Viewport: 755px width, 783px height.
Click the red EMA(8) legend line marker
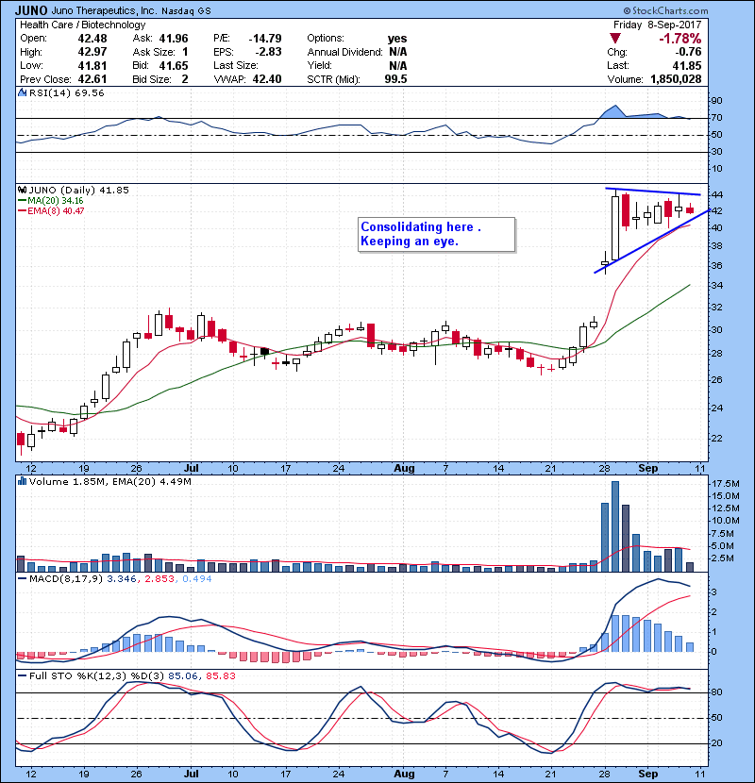[22, 210]
